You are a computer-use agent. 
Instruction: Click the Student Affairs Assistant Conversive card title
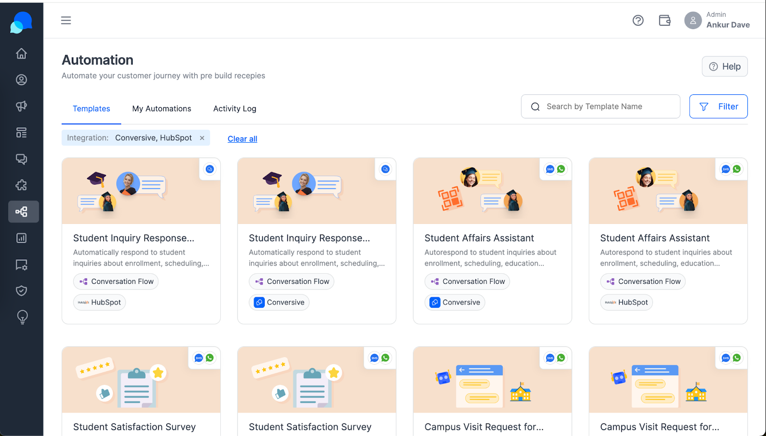[x=479, y=238]
